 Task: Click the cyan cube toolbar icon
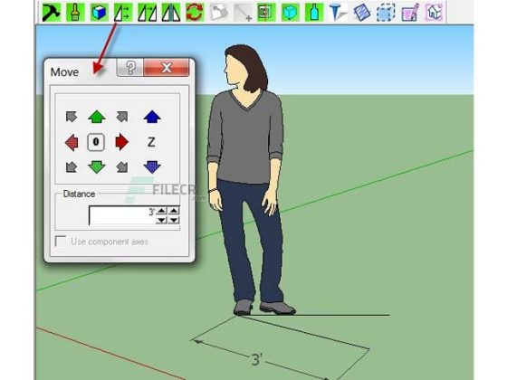[290, 13]
